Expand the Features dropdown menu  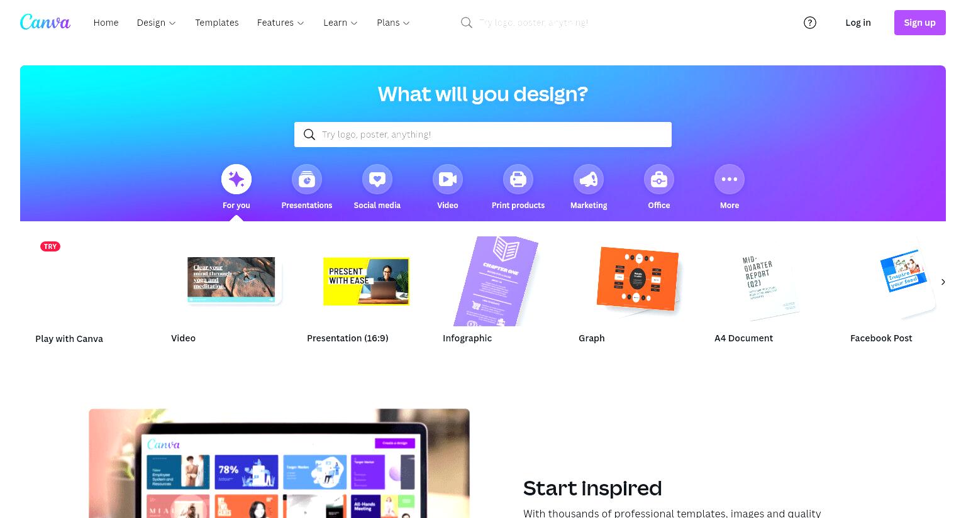click(280, 23)
